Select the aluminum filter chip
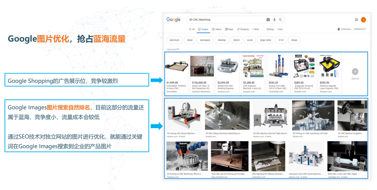The width and height of the screenshot is (377, 190). click(174, 40)
